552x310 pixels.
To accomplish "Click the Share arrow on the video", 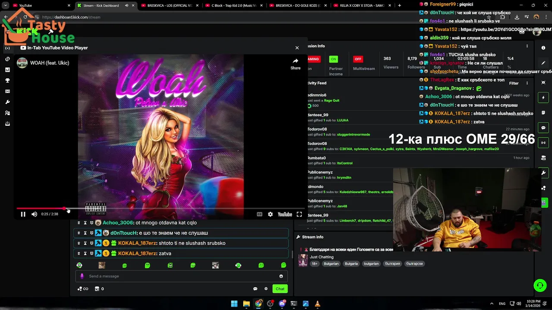I will point(295,64).
